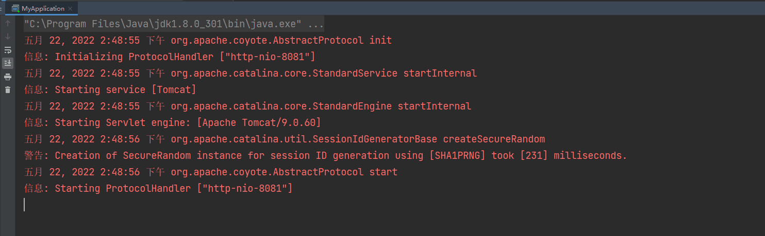This screenshot has height=236, width=765.
Task: Click the Down the Stack Trace arrow
Action: pyautogui.click(x=8, y=37)
